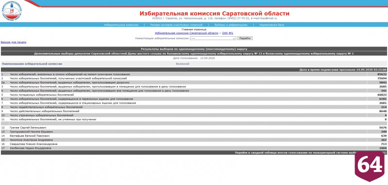
Task: Click the vote count 5676 for Грачев
Action: (x=383, y=128)
